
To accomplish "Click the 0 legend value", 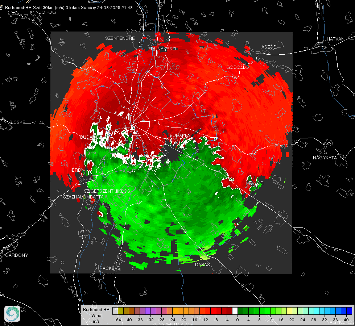I will (237, 320).
